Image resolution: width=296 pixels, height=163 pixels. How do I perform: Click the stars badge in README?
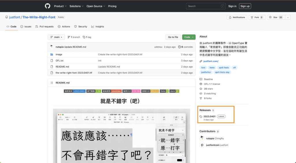click(x=174, y=91)
